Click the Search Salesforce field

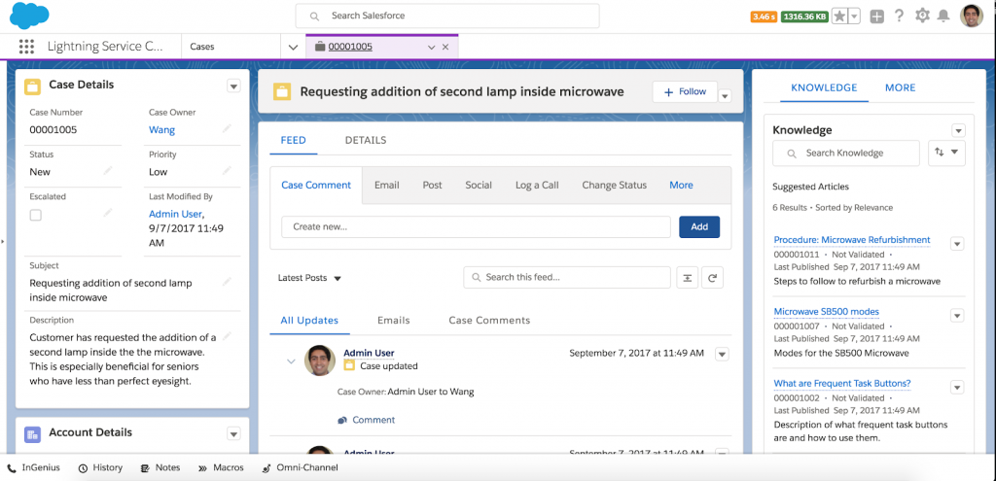click(x=447, y=16)
